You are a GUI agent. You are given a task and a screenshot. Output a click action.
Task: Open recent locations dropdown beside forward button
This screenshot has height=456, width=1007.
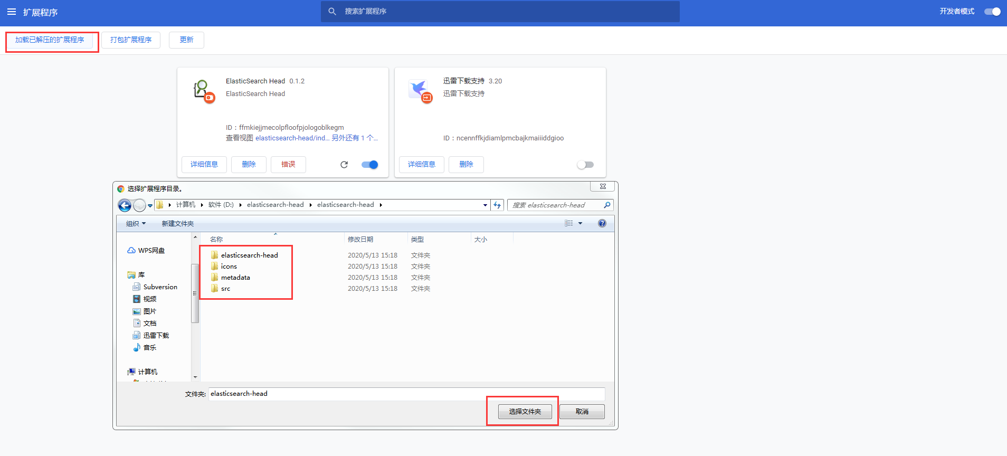(x=150, y=205)
